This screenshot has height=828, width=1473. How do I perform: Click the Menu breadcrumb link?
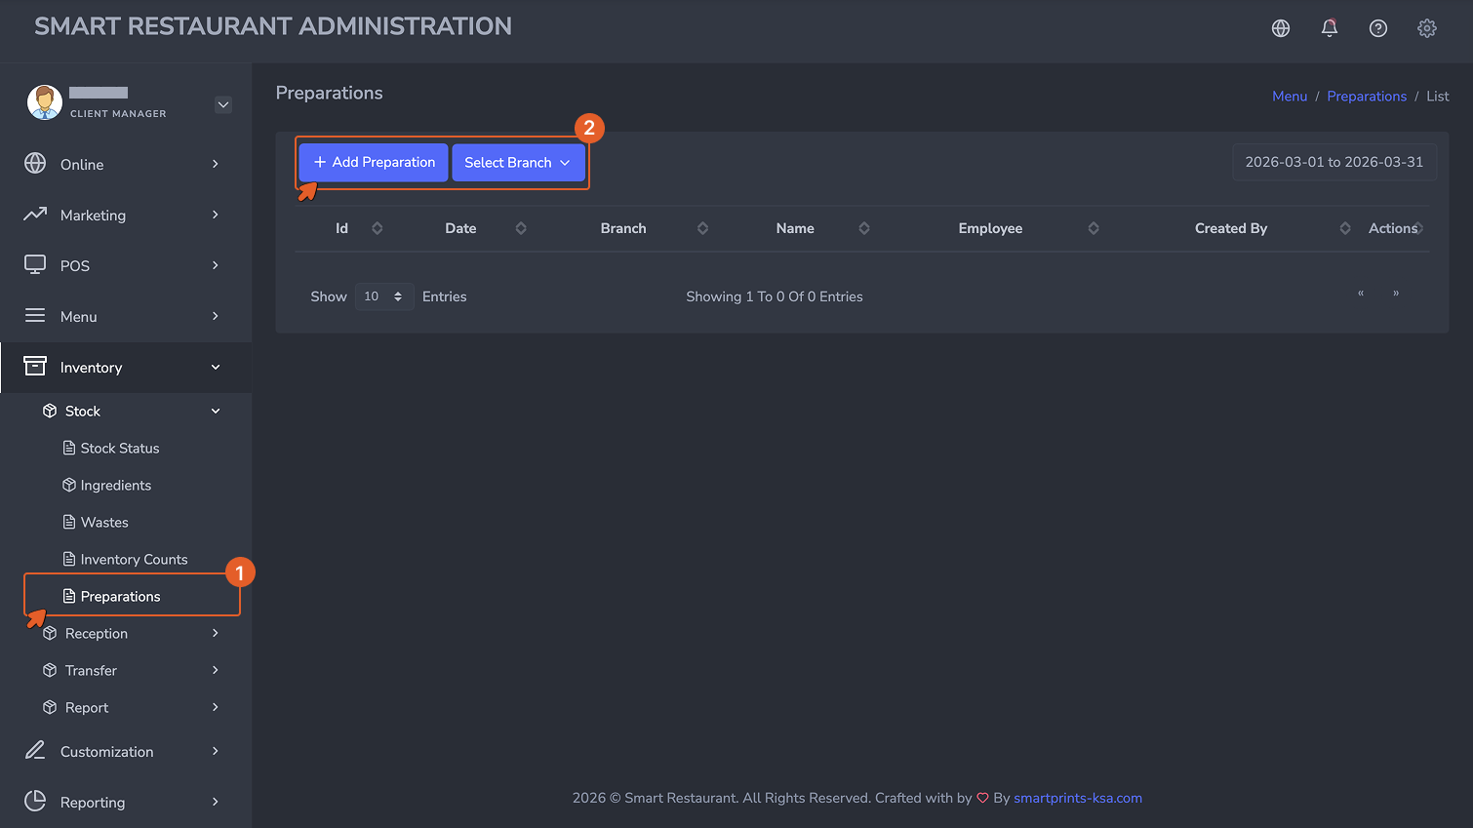pyautogui.click(x=1290, y=97)
